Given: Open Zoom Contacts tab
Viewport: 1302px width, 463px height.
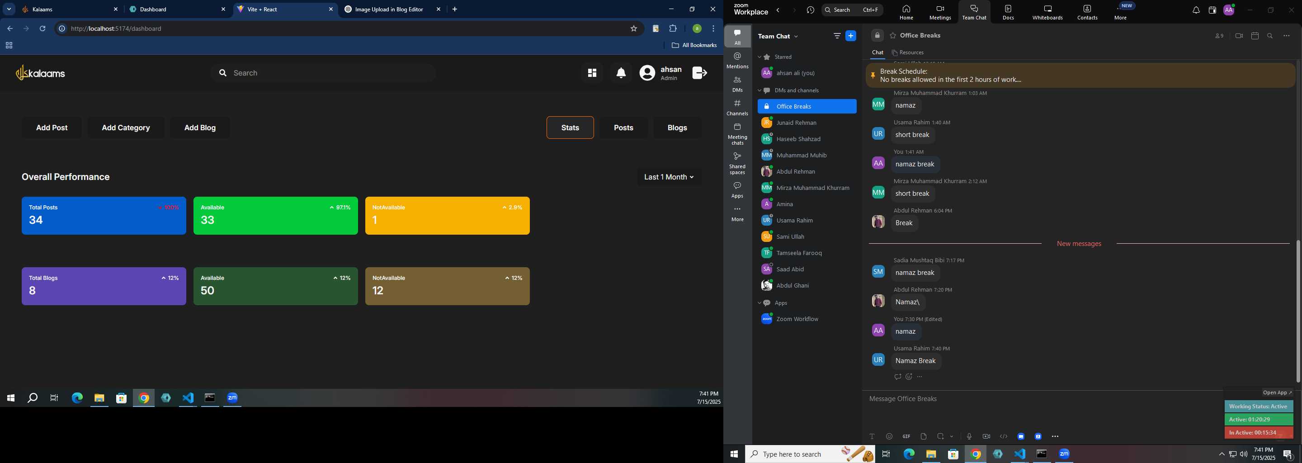Looking at the screenshot, I should pos(1087,13).
